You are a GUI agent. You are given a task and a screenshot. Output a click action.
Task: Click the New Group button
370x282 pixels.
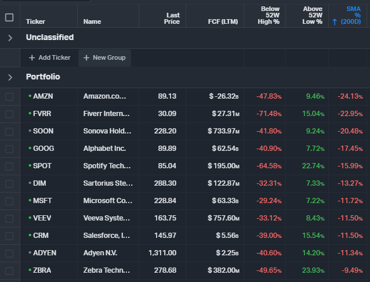click(104, 57)
